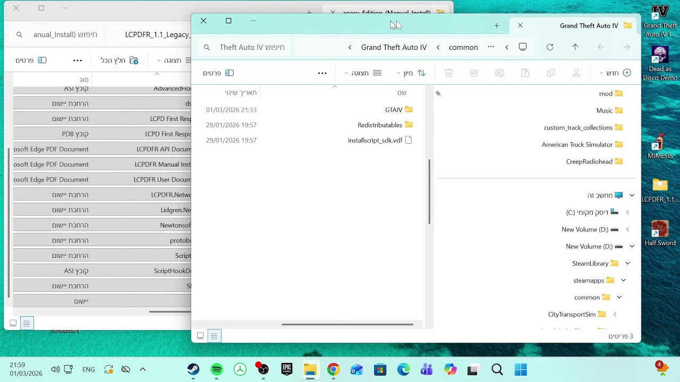Open the taskbar Search icon

pos(497,370)
